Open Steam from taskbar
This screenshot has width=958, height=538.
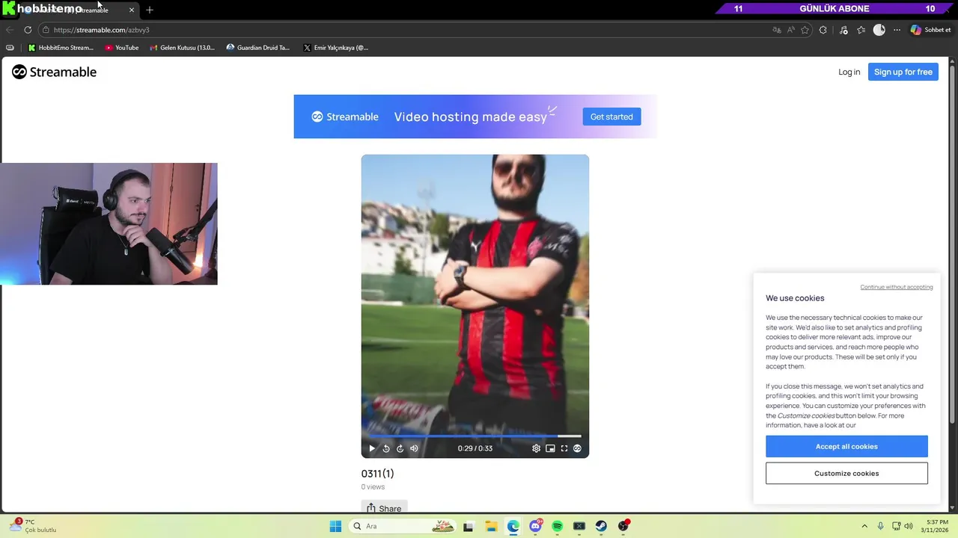(x=601, y=526)
